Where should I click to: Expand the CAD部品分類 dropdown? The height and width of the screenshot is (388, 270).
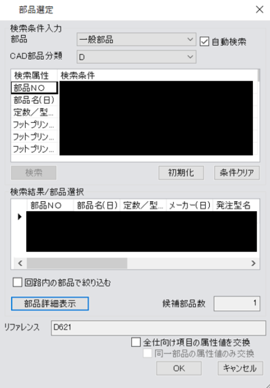tap(136, 57)
